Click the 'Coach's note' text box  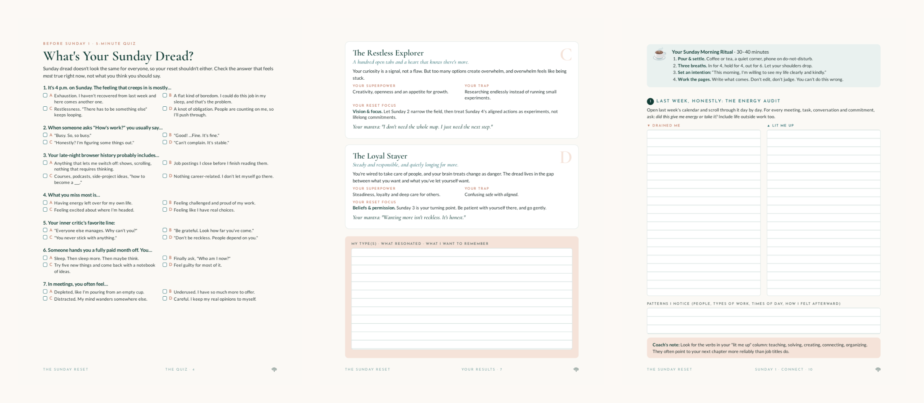(x=763, y=348)
